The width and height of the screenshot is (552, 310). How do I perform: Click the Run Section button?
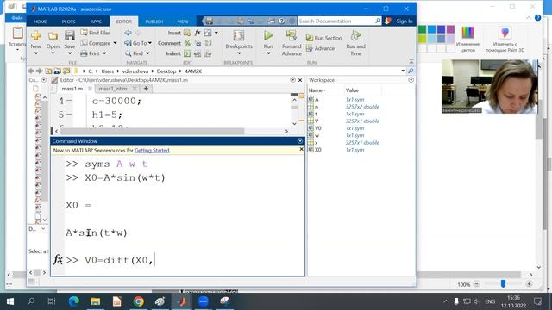click(x=324, y=38)
